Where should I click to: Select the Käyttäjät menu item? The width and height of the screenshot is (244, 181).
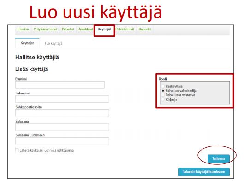pos(104,29)
